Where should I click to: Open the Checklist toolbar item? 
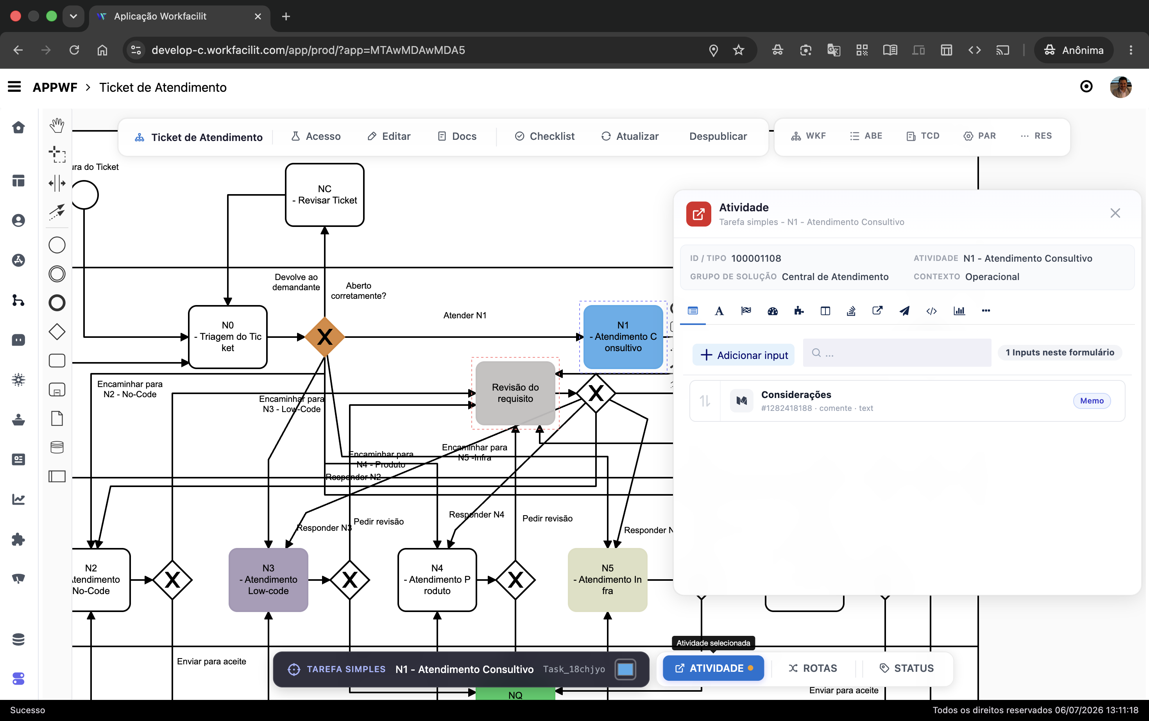point(544,136)
